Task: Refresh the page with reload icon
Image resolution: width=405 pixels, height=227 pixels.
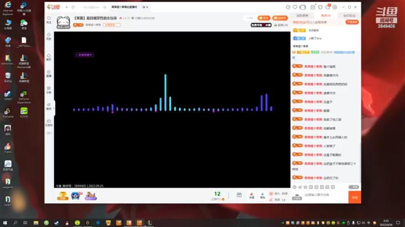Action: click(x=73, y=7)
